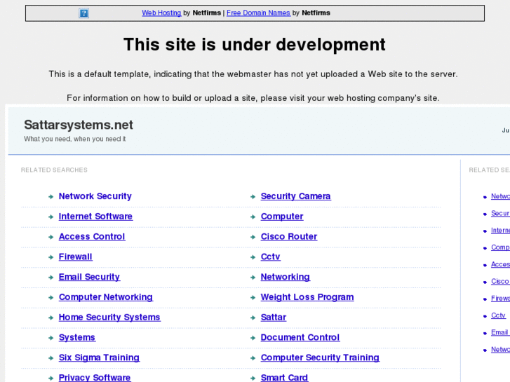
Task: Click the arrow icon beside Internet Software
Action: [x=51, y=217]
